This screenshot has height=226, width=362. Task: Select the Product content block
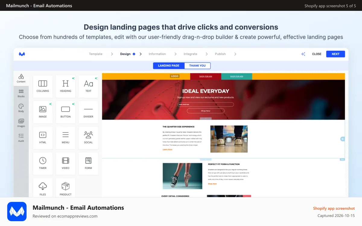[x=65, y=188]
